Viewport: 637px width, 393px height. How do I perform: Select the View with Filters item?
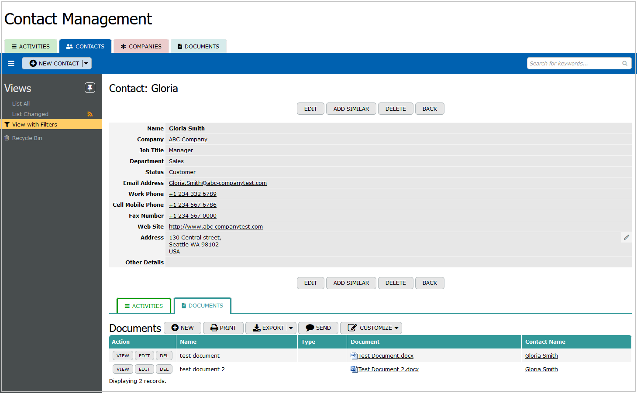point(34,124)
